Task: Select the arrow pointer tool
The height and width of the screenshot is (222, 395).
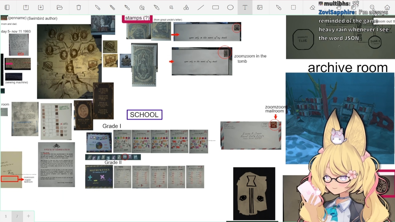Action: coord(171,8)
